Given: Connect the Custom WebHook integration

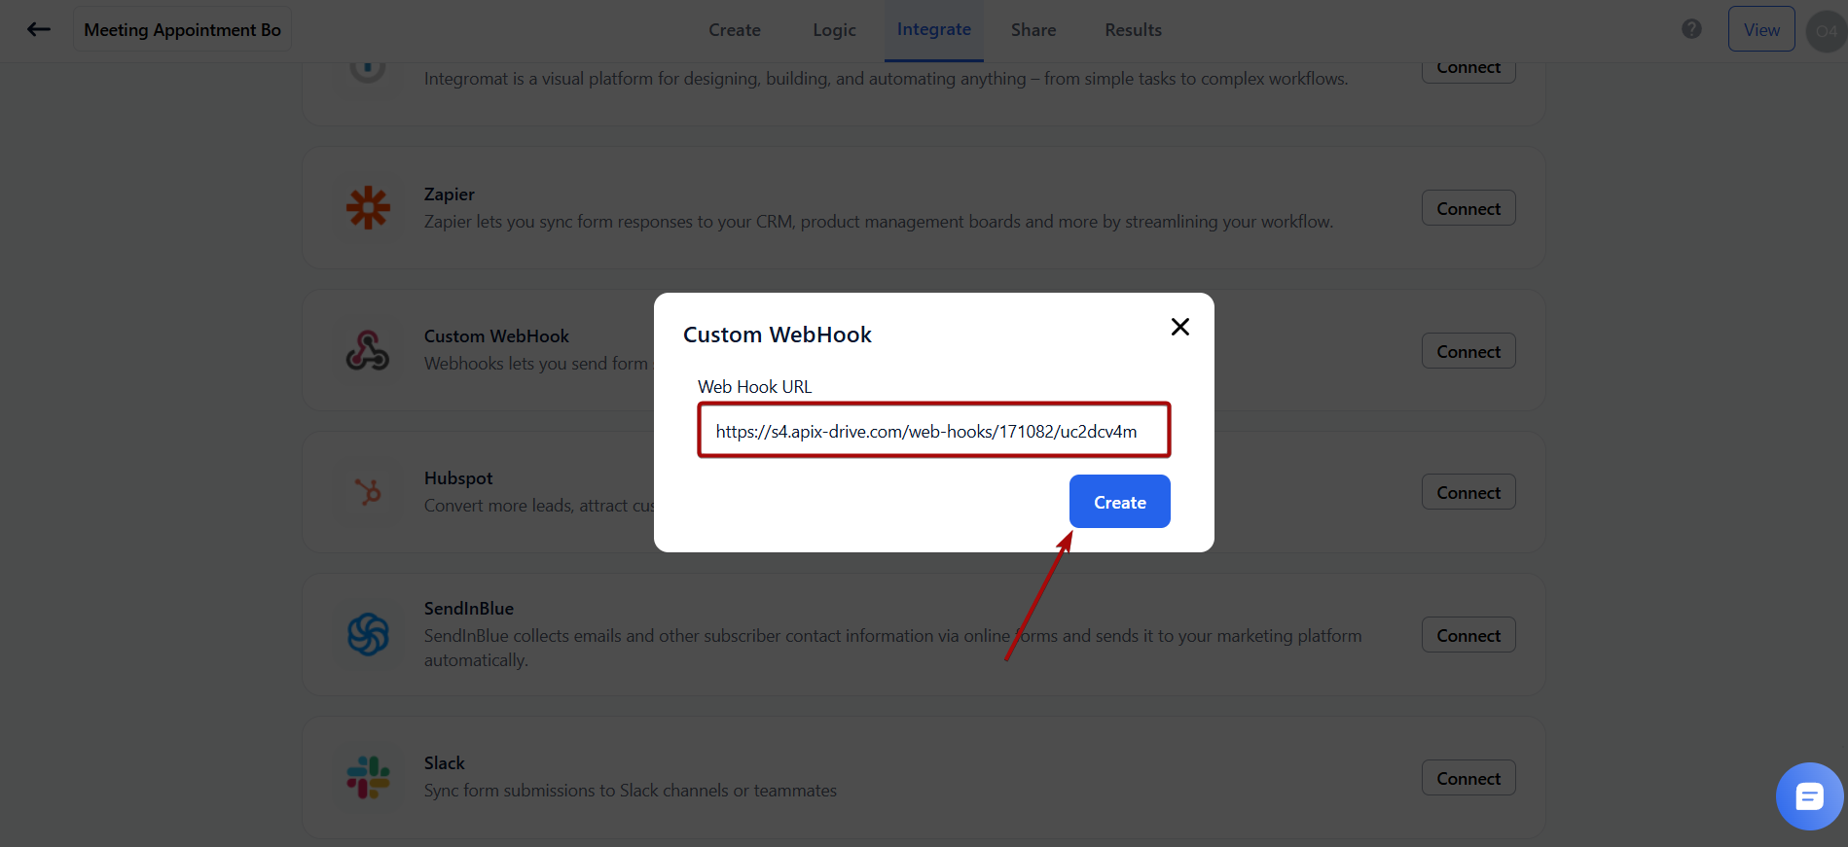Looking at the screenshot, I should tap(1468, 351).
